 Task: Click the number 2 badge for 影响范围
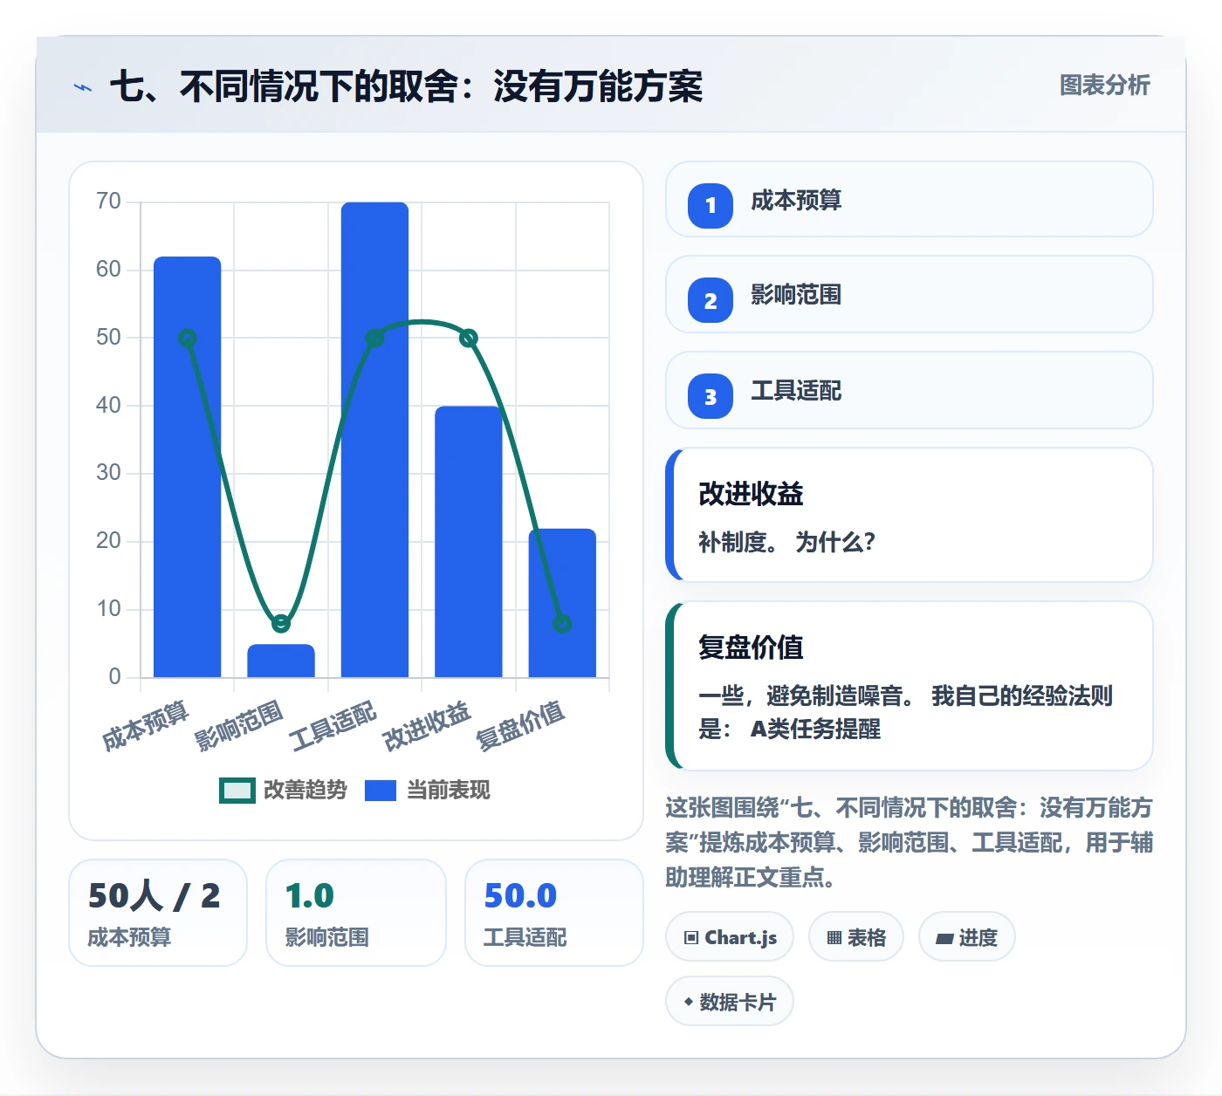pos(711,301)
